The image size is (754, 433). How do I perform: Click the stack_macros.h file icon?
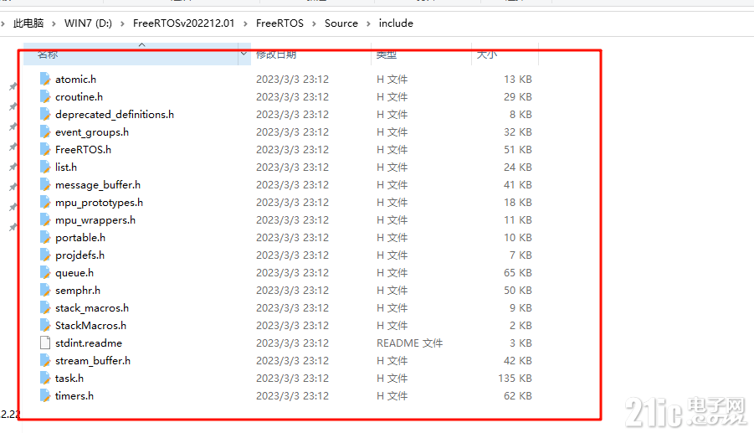[x=45, y=308]
